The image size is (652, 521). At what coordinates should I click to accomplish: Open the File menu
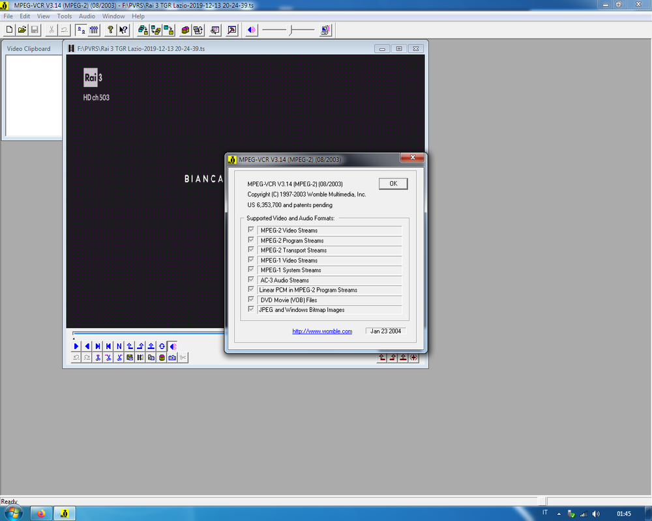pyautogui.click(x=8, y=16)
